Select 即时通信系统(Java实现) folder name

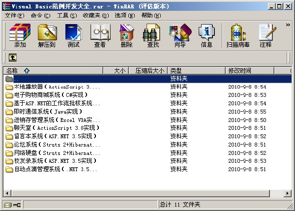point(48,112)
